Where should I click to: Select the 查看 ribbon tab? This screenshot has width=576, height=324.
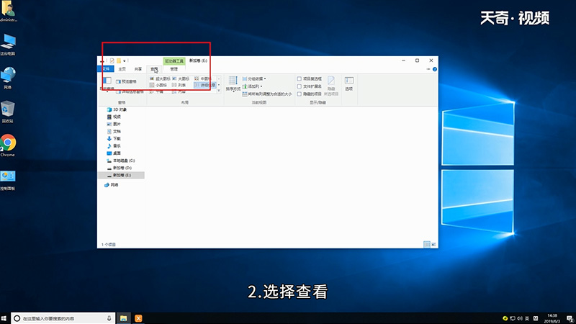154,69
